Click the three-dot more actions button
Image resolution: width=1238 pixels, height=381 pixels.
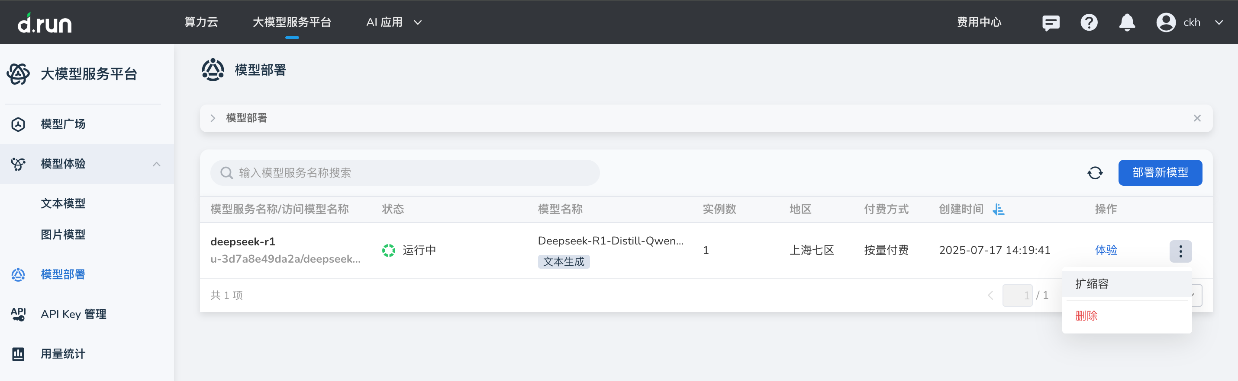(x=1180, y=251)
